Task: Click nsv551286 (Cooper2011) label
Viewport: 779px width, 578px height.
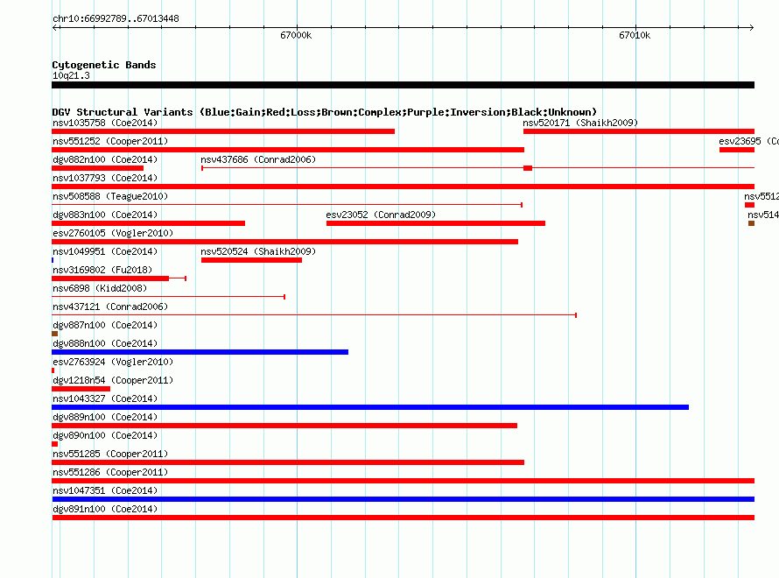Action: 110,472
